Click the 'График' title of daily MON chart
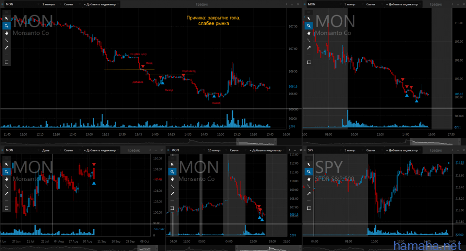Screen dimensions: 466x251 coord(134,150)
